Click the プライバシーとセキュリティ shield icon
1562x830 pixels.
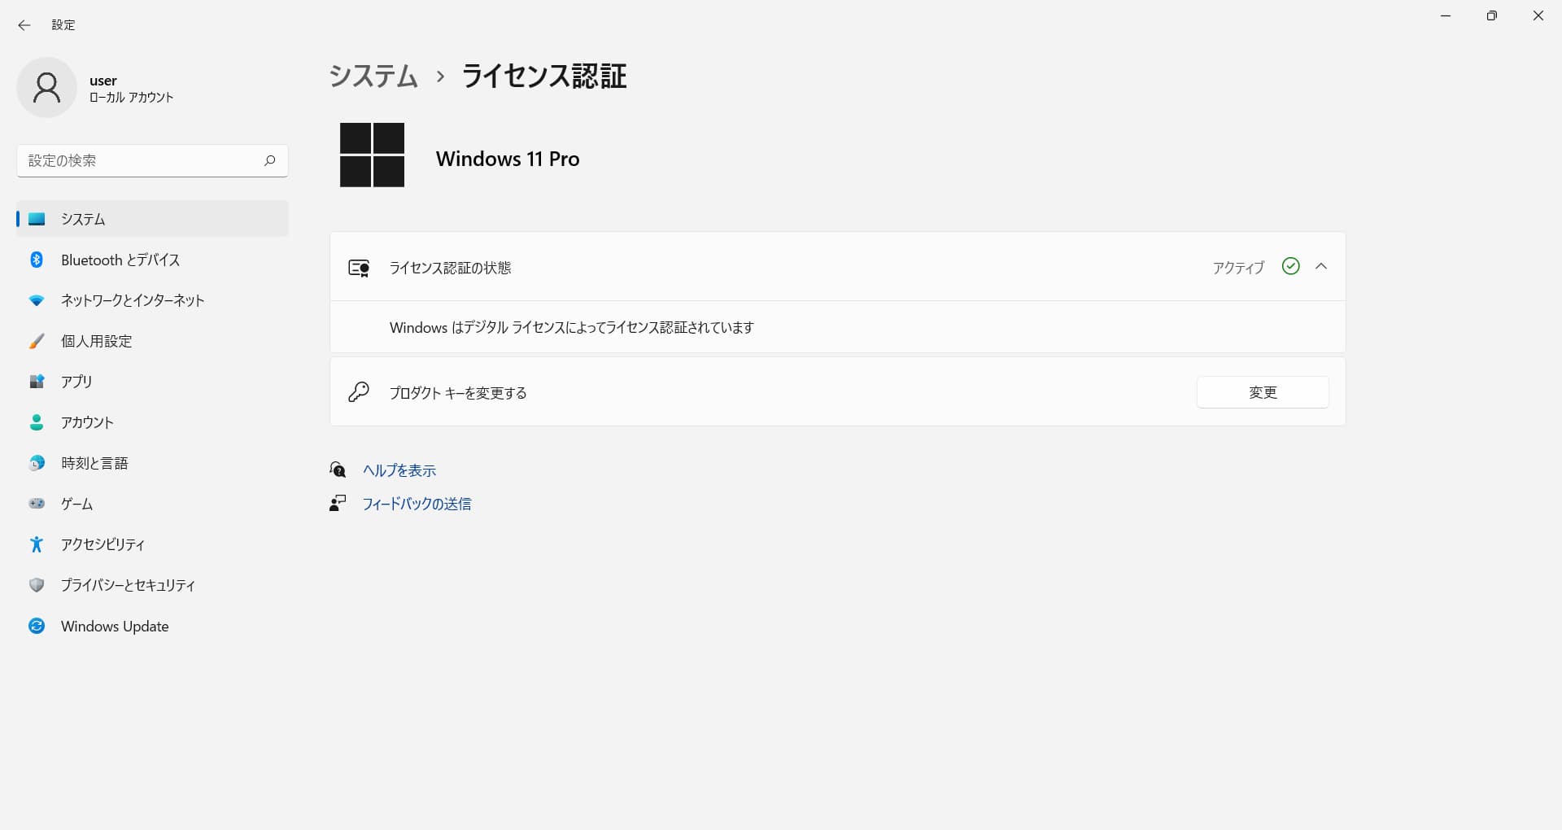(x=37, y=585)
